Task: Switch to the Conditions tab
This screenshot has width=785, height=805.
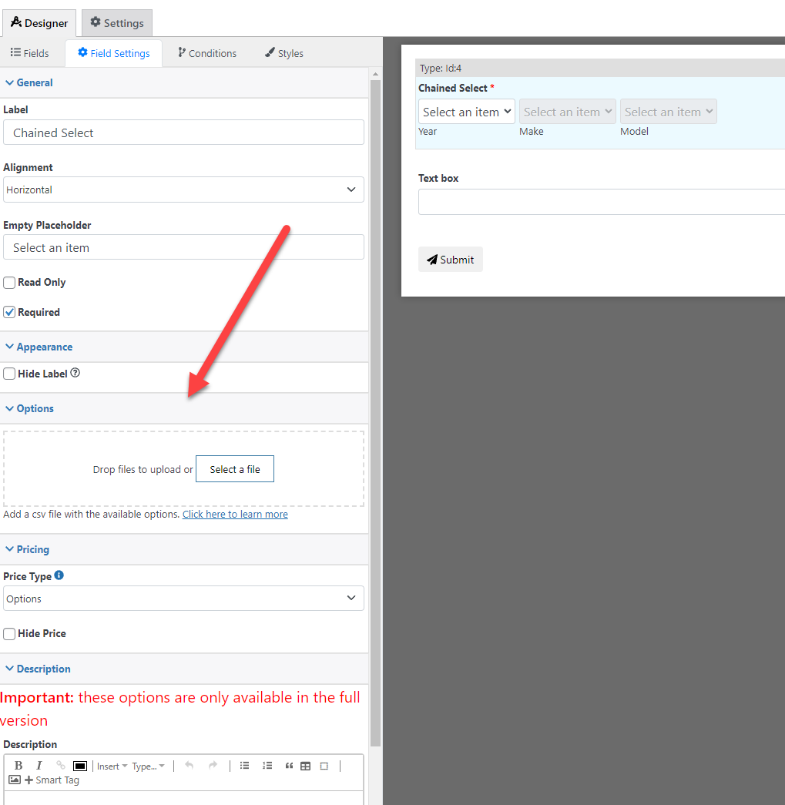Action: (x=206, y=53)
